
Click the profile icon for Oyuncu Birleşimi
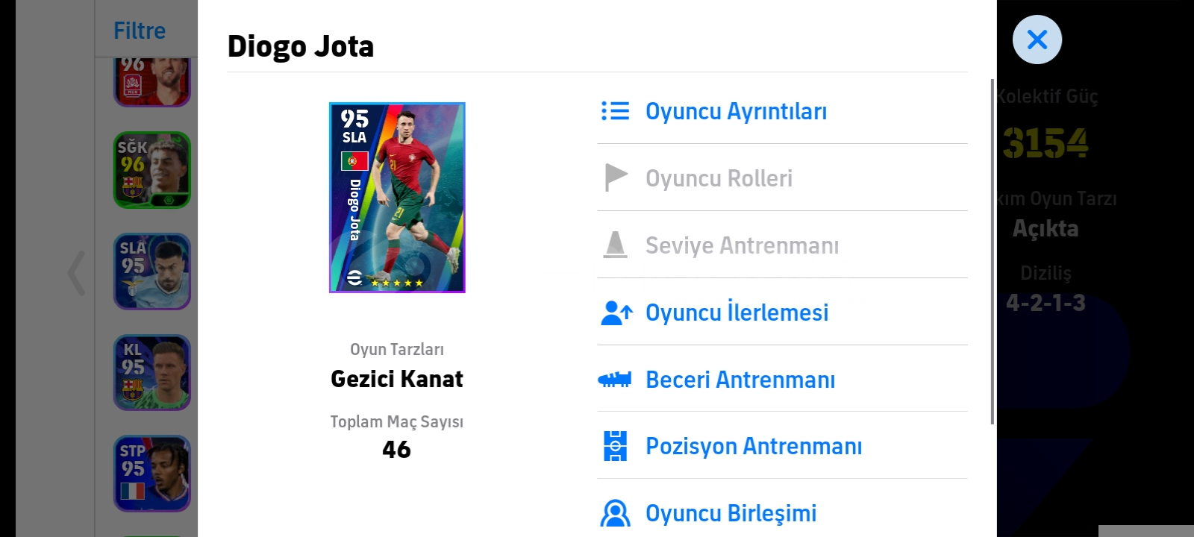pos(615,513)
